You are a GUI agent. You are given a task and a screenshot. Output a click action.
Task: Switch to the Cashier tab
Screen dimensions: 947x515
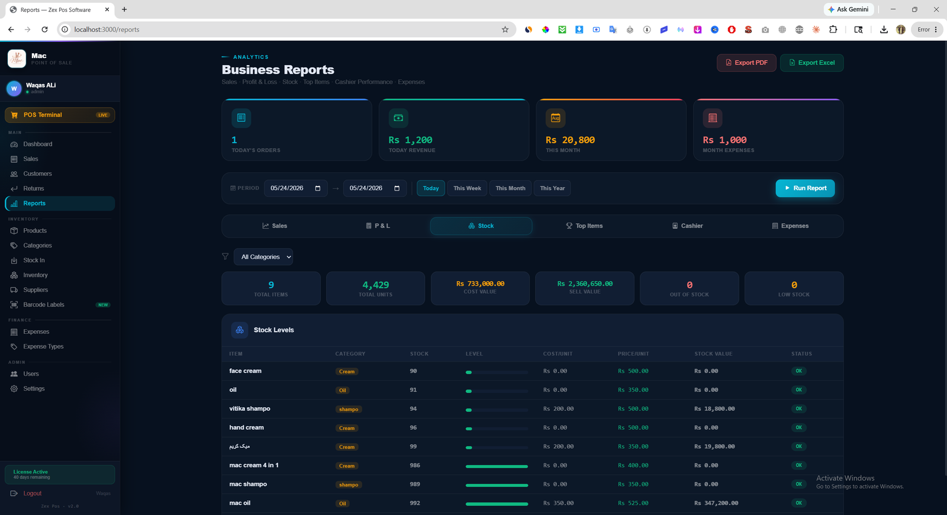pyautogui.click(x=687, y=226)
